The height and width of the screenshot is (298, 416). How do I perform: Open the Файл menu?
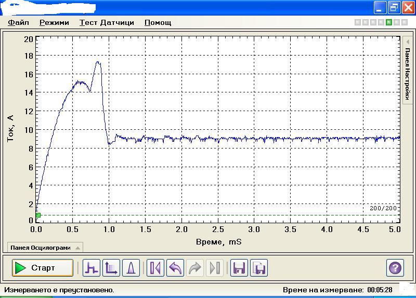tap(18, 22)
